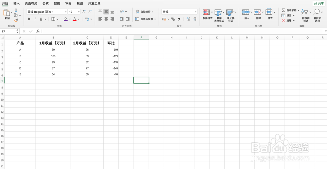
Task: Toggle bold formatting
Action: (29, 19)
